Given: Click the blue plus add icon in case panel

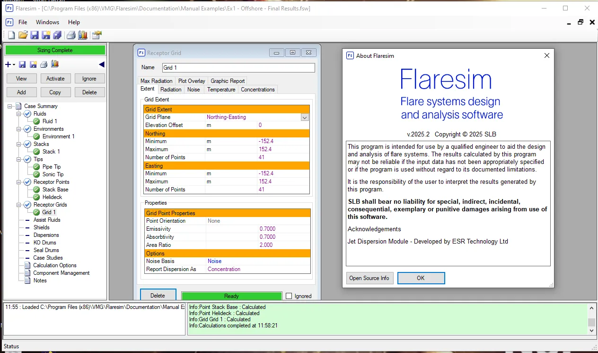Looking at the screenshot, I should click(x=8, y=64).
